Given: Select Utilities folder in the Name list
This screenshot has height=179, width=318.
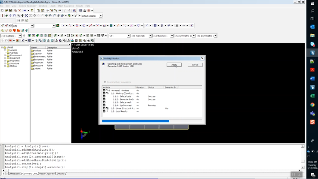Looking at the screenshot, I should 37,69.
